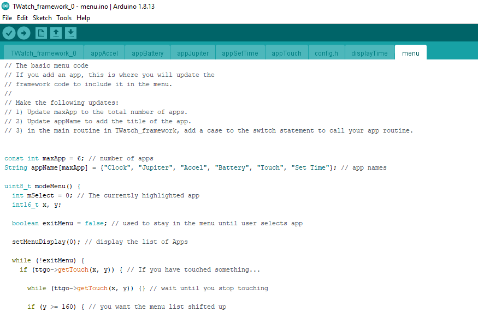Screen dimensions: 478x312
Task: Click the "Set Time" string in appName array
Action: (312, 167)
